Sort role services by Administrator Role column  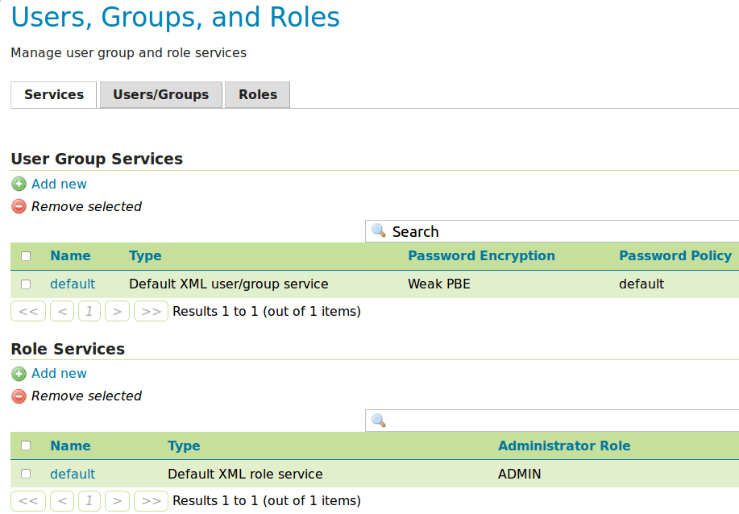point(564,446)
